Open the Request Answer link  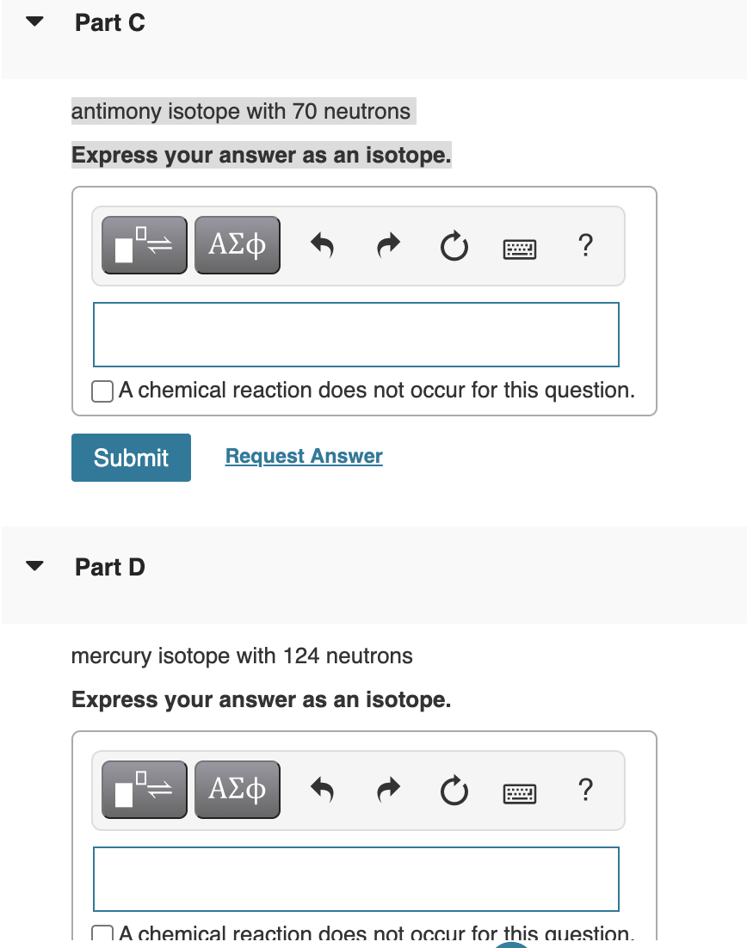click(x=303, y=456)
